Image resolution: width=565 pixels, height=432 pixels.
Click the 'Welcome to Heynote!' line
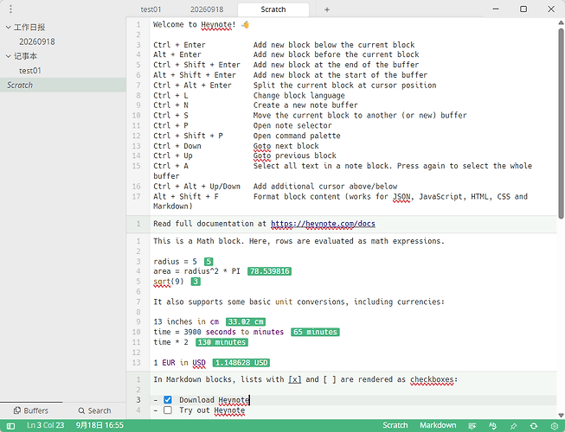click(x=201, y=24)
